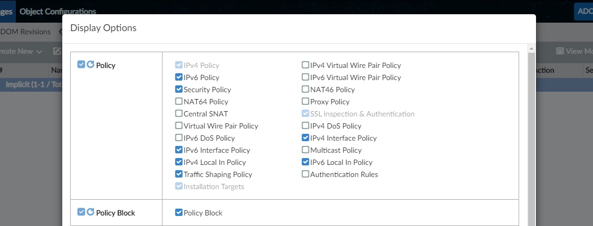Enable Virtual Wire Pair Policy
The image size is (593, 226).
(x=179, y=126)
